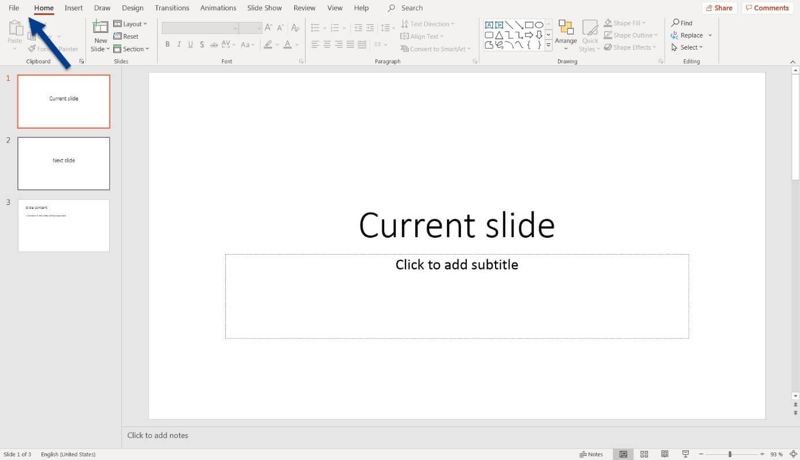Start Slide Show from status bar icon
Viewport: 800px width, 460px height.
[686, 454]
